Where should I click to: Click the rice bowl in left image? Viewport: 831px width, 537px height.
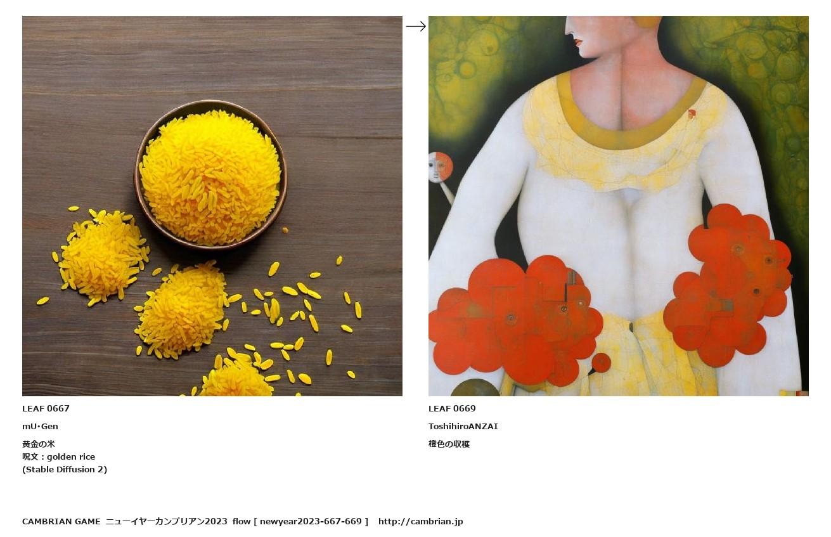tap(210, 175)
